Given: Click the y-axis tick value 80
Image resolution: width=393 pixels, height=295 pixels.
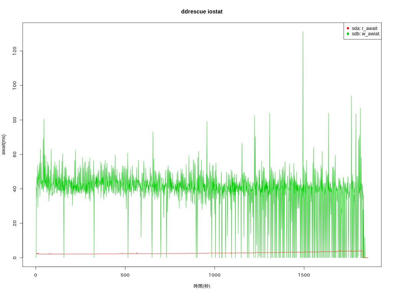Looking at the screenshot, I should point(15,120).
